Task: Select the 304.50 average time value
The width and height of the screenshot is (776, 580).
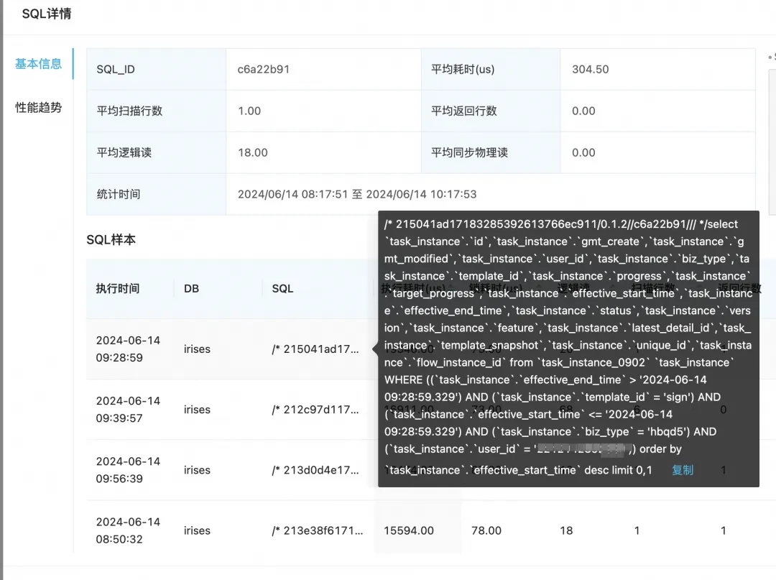Action: point(591,69)
